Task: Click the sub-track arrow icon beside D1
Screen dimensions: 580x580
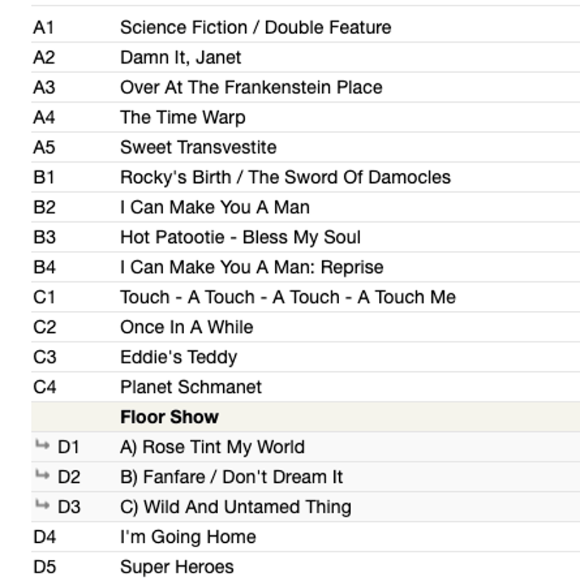Action: point(42,444)
